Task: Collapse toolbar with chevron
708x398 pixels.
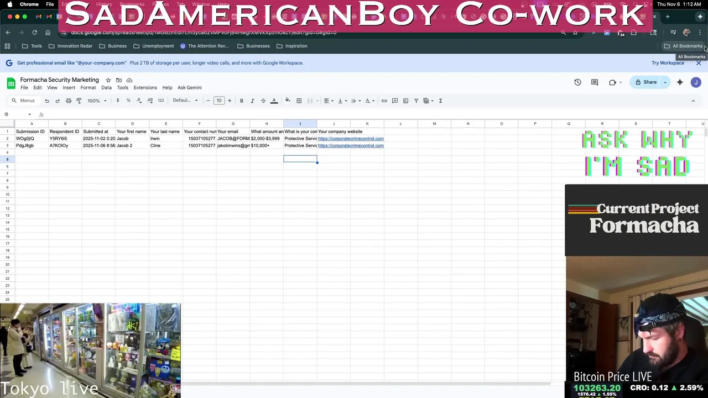Action: [x=693, y=101]
